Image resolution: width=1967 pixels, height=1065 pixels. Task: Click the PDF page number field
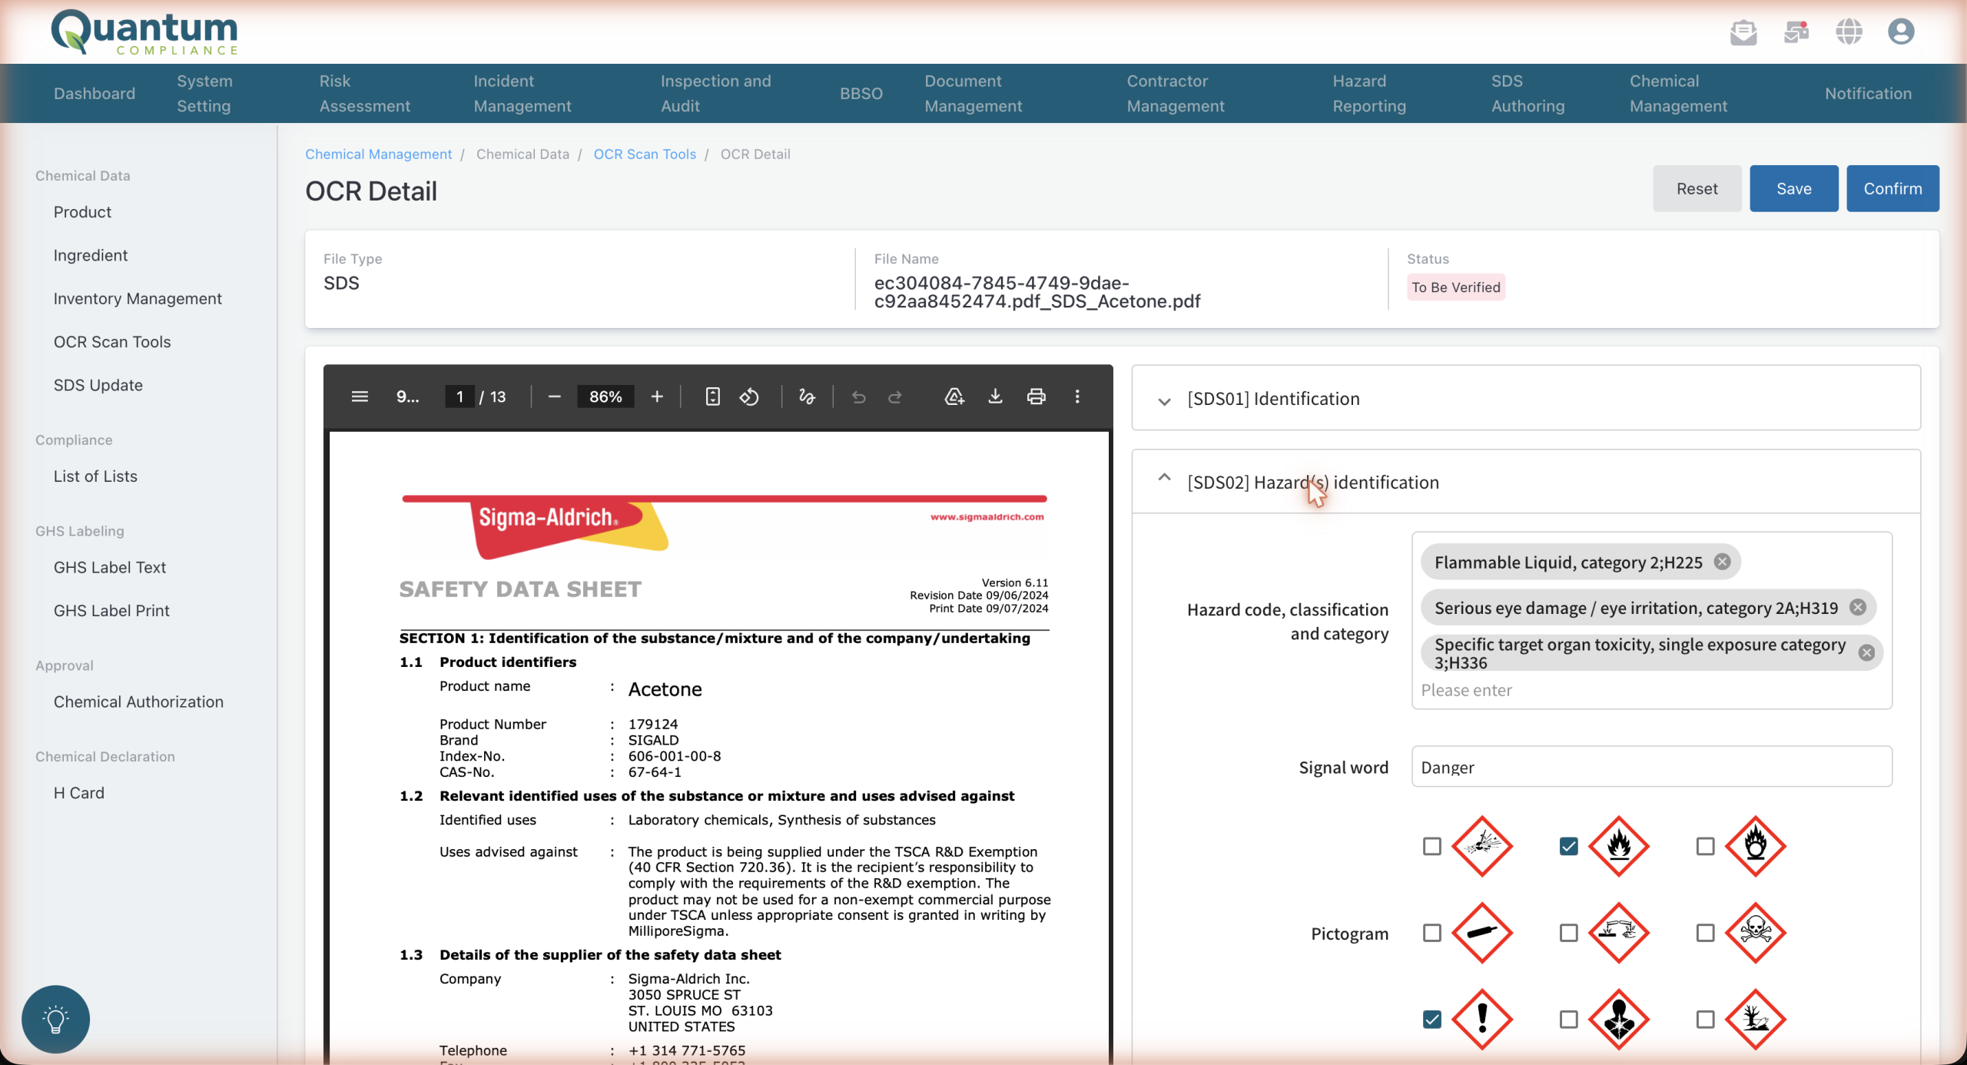pyautogui.click(x=459, y=396)
